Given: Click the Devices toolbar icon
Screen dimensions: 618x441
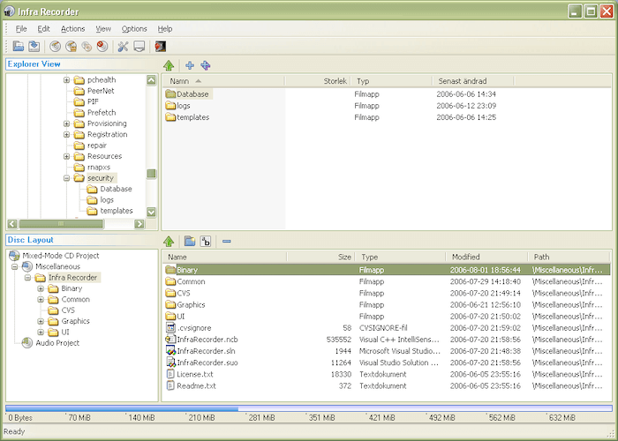Looking at the screenshot, I should [139, 46].
